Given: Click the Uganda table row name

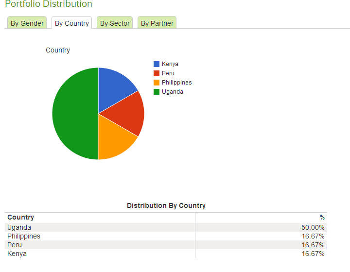Looking at the screenshot, I should (19, 227).
